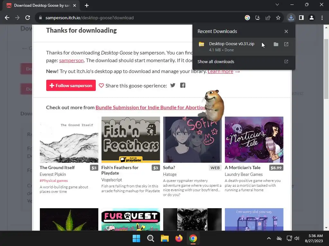The width and height of the screenshot is (329, 246).
Task: Toggle the Chrome downloads toolbar button
Action: pyautogui.click(x=291, y=18)
